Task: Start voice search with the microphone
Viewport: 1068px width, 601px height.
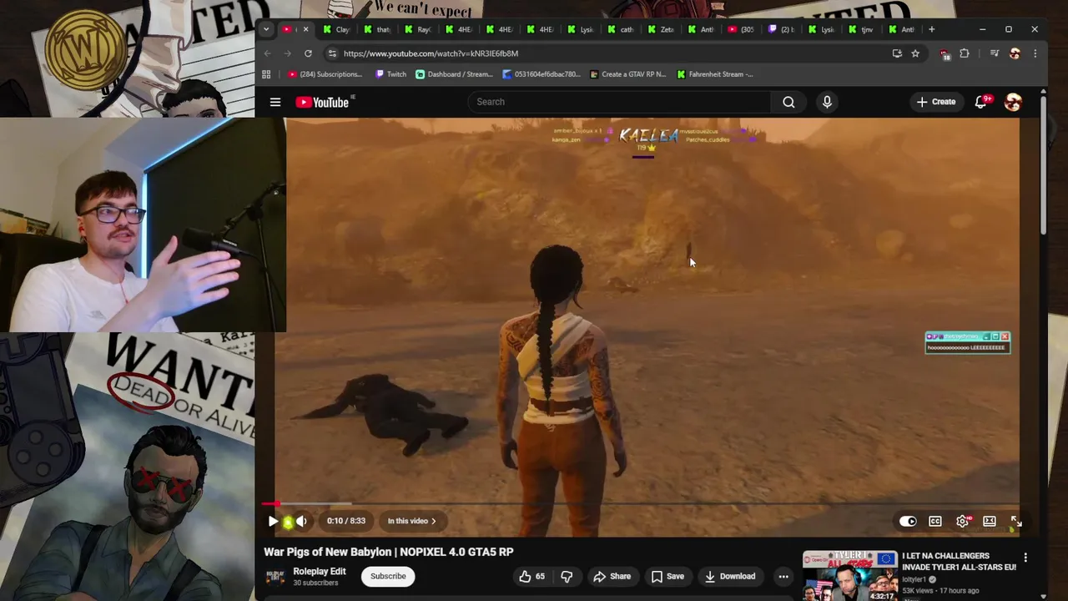Action: pos(827,102)
